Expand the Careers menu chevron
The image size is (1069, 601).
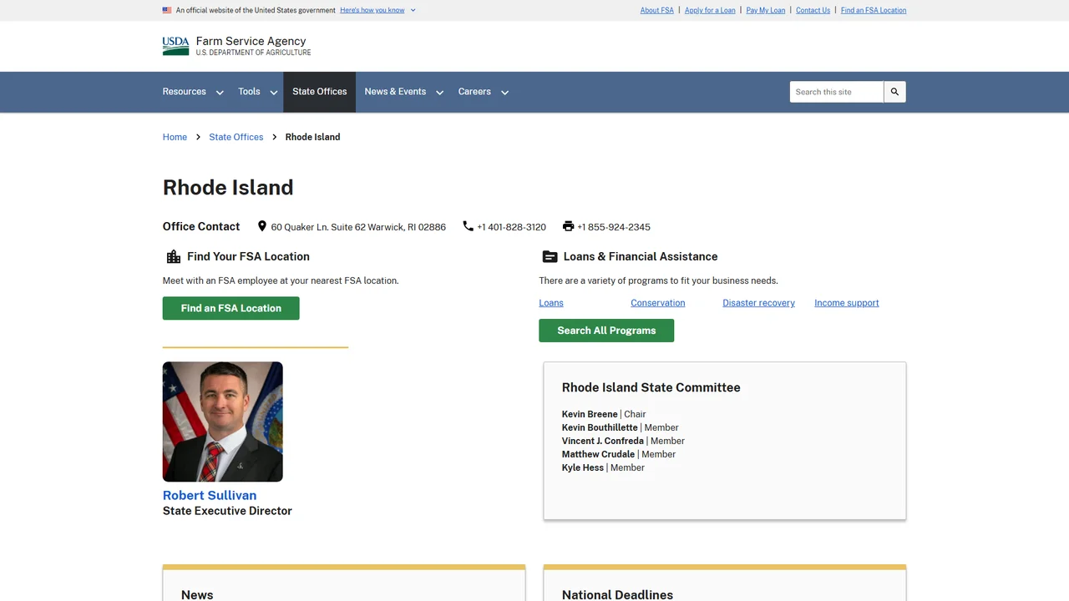(504, 93)
